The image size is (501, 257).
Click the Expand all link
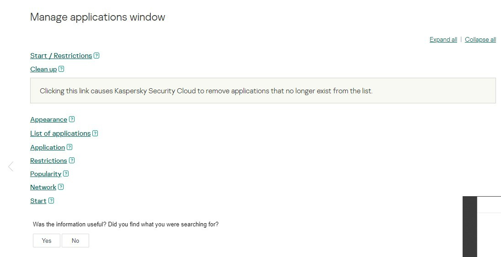tap(443, 40)
